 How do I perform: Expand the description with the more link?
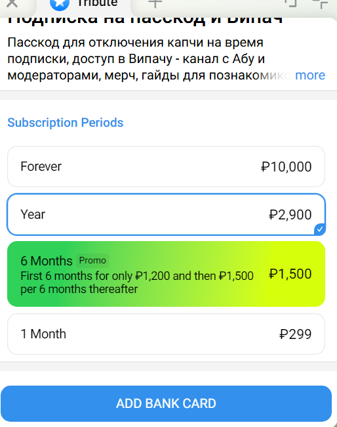pyautogui.click(x=310, y=75)
